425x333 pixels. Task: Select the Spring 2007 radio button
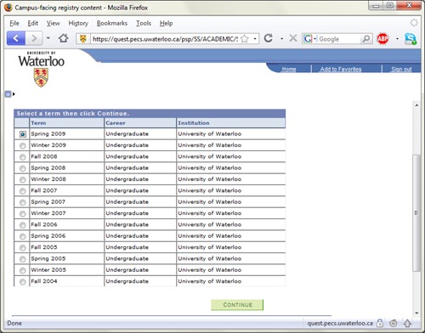coord(23,202)
